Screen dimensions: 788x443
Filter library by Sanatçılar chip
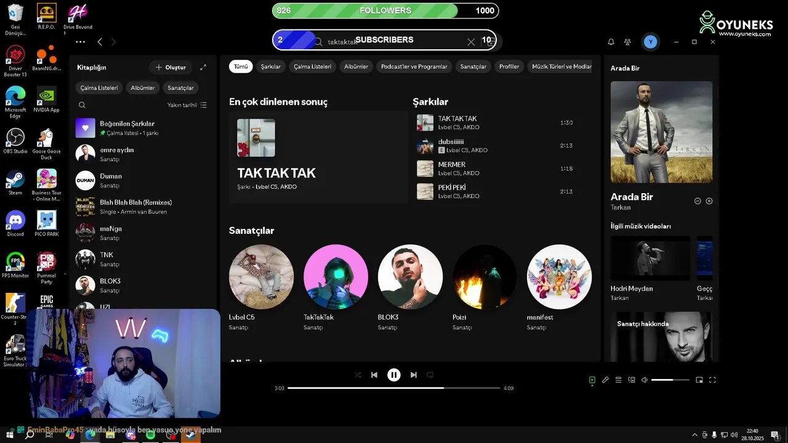coord(180,88)
